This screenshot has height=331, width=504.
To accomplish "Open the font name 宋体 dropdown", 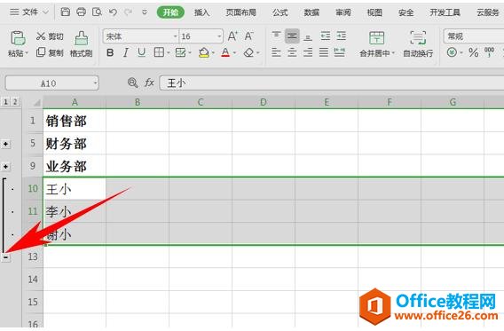I will point(175,36).
